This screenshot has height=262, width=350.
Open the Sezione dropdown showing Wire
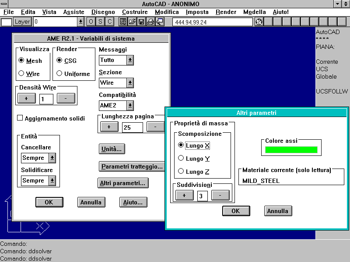(x=130, y=83)
